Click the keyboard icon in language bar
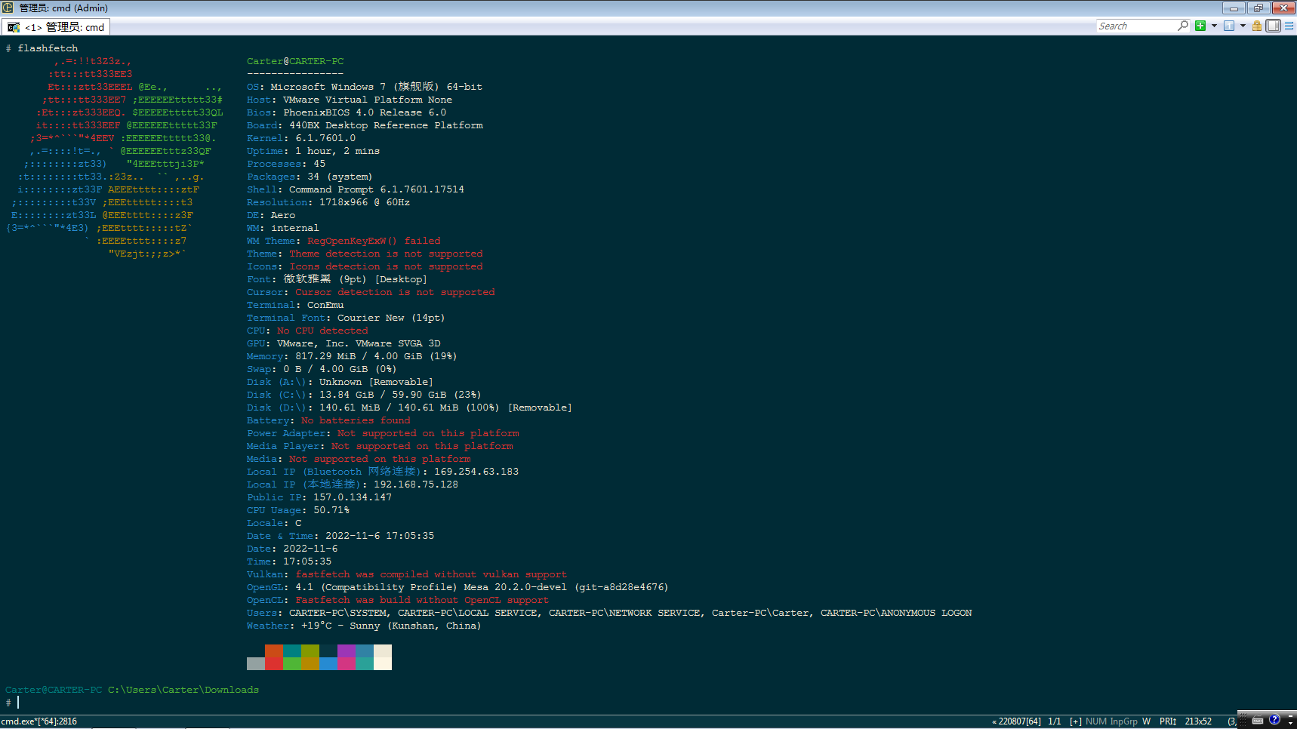Image resolution: width=1297 pixels, height=729 pixels. pos(1258,721)
